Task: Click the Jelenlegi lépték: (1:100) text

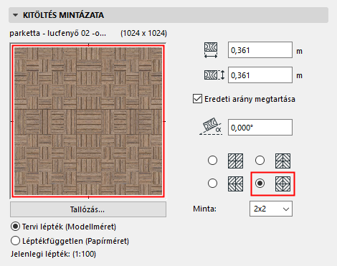Action: (x=53, y=254)
